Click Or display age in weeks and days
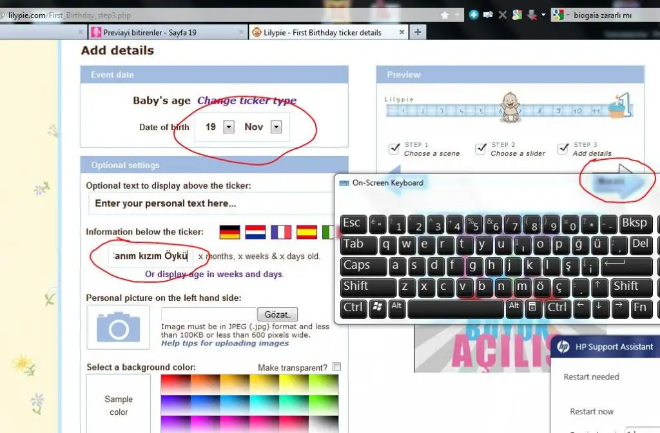Screen dimensions: 660x433 pyautogui.click(x=214, y=274)
